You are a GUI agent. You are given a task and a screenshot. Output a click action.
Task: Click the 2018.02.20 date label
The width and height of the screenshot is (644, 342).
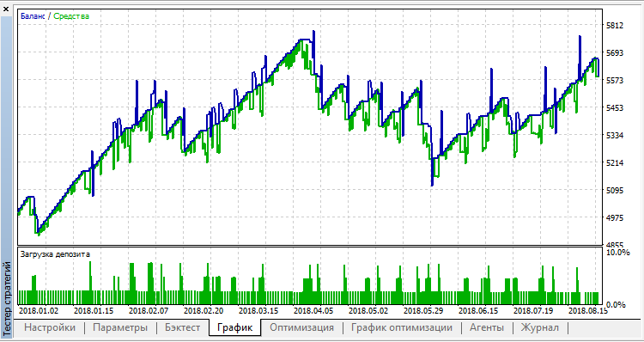[x=204, y=311]
